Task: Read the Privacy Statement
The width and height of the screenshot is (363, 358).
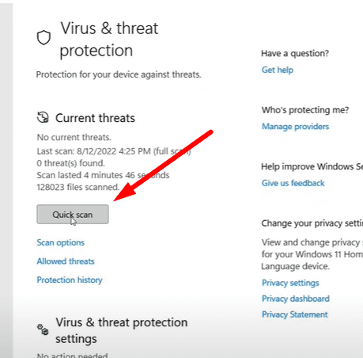Action: [x=295, y=314]
